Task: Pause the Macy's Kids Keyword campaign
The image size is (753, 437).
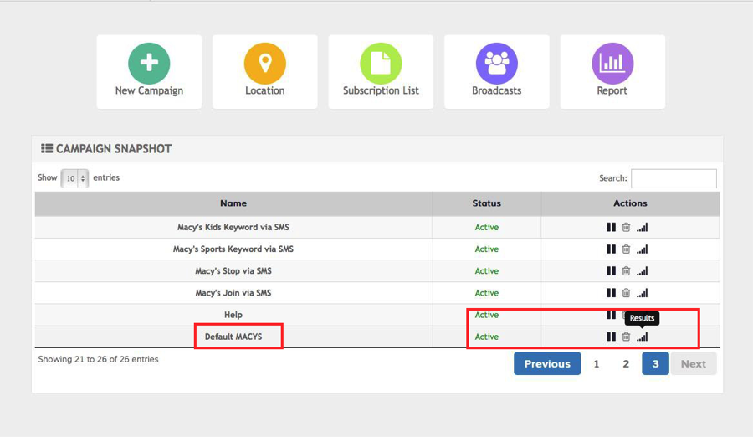Action: pyautogui.click(x=611, y=227)
